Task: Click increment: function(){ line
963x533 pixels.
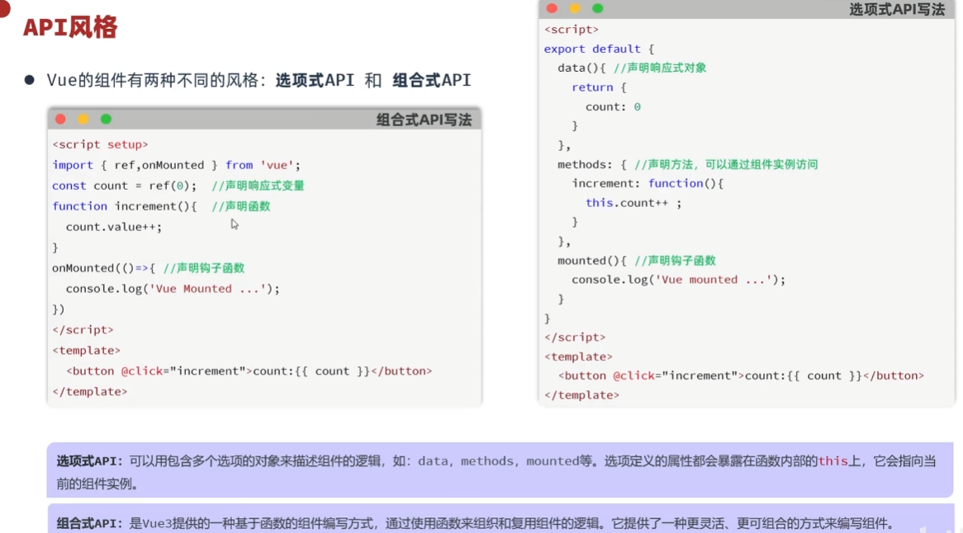Action: click(648, 183)
